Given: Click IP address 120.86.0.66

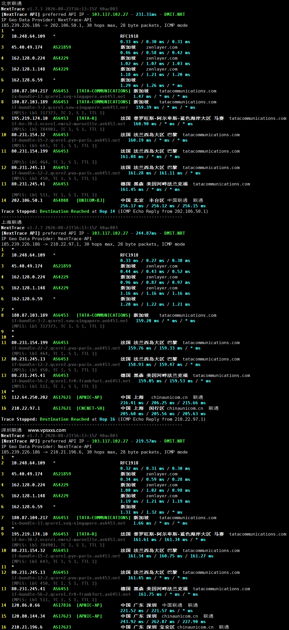Looking at the screenshot, I should click(x=26, y=605).
